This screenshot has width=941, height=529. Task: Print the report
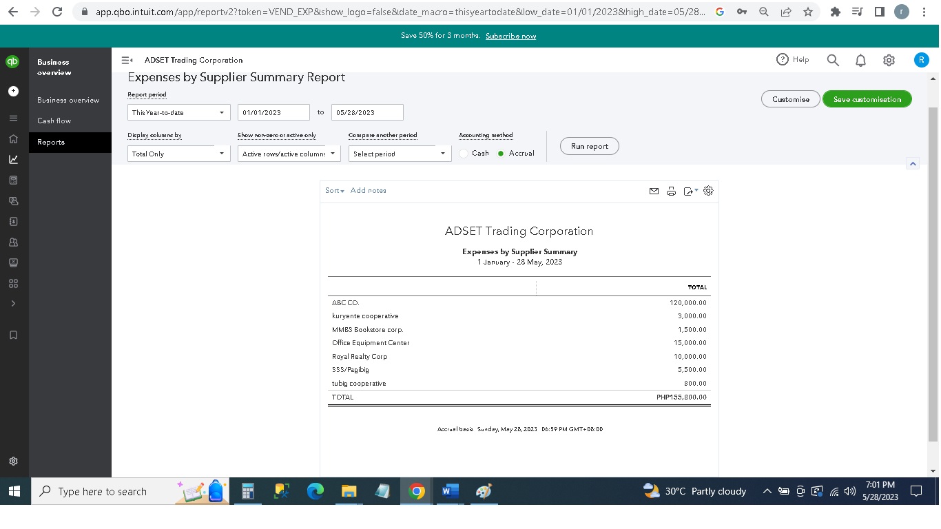coord(671,191)
